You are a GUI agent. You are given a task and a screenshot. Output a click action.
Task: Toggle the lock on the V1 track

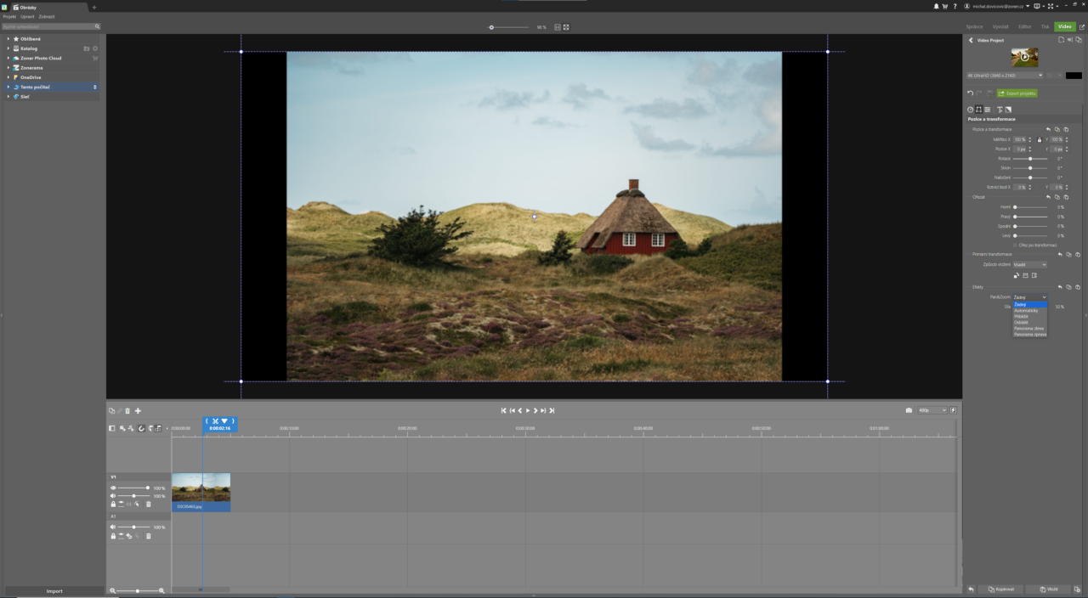point(111,503)
